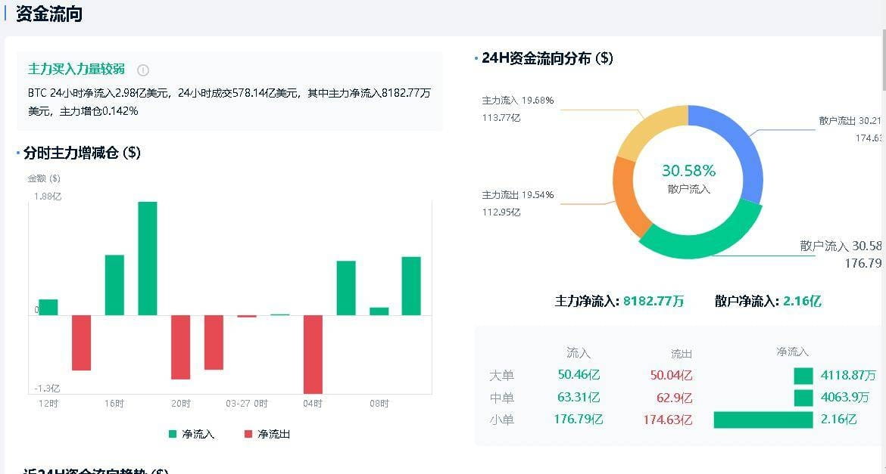This screenshot has height=474, width=886.
Task: Click the 174.63亿 outflow cell in table
Action: tap(668, 420)
